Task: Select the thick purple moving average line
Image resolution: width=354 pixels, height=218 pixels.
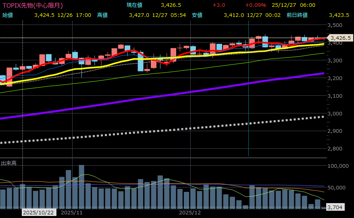Action: (161, 95)
